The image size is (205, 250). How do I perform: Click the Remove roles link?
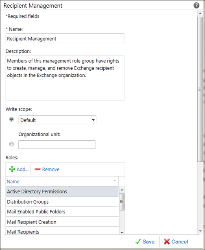point(51,170)
